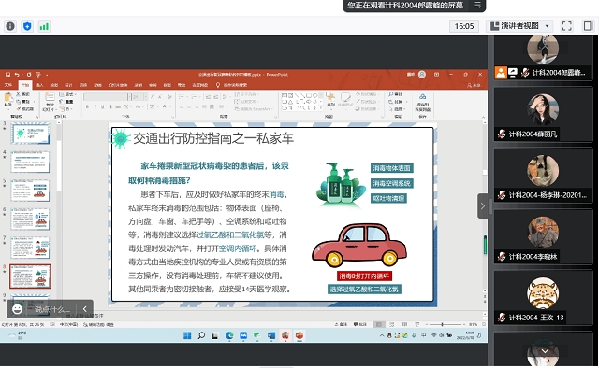Screen dimensions: 599x368
Task: Open the slide 版式 (Layout) dropdown
Action: click(68, 94)
